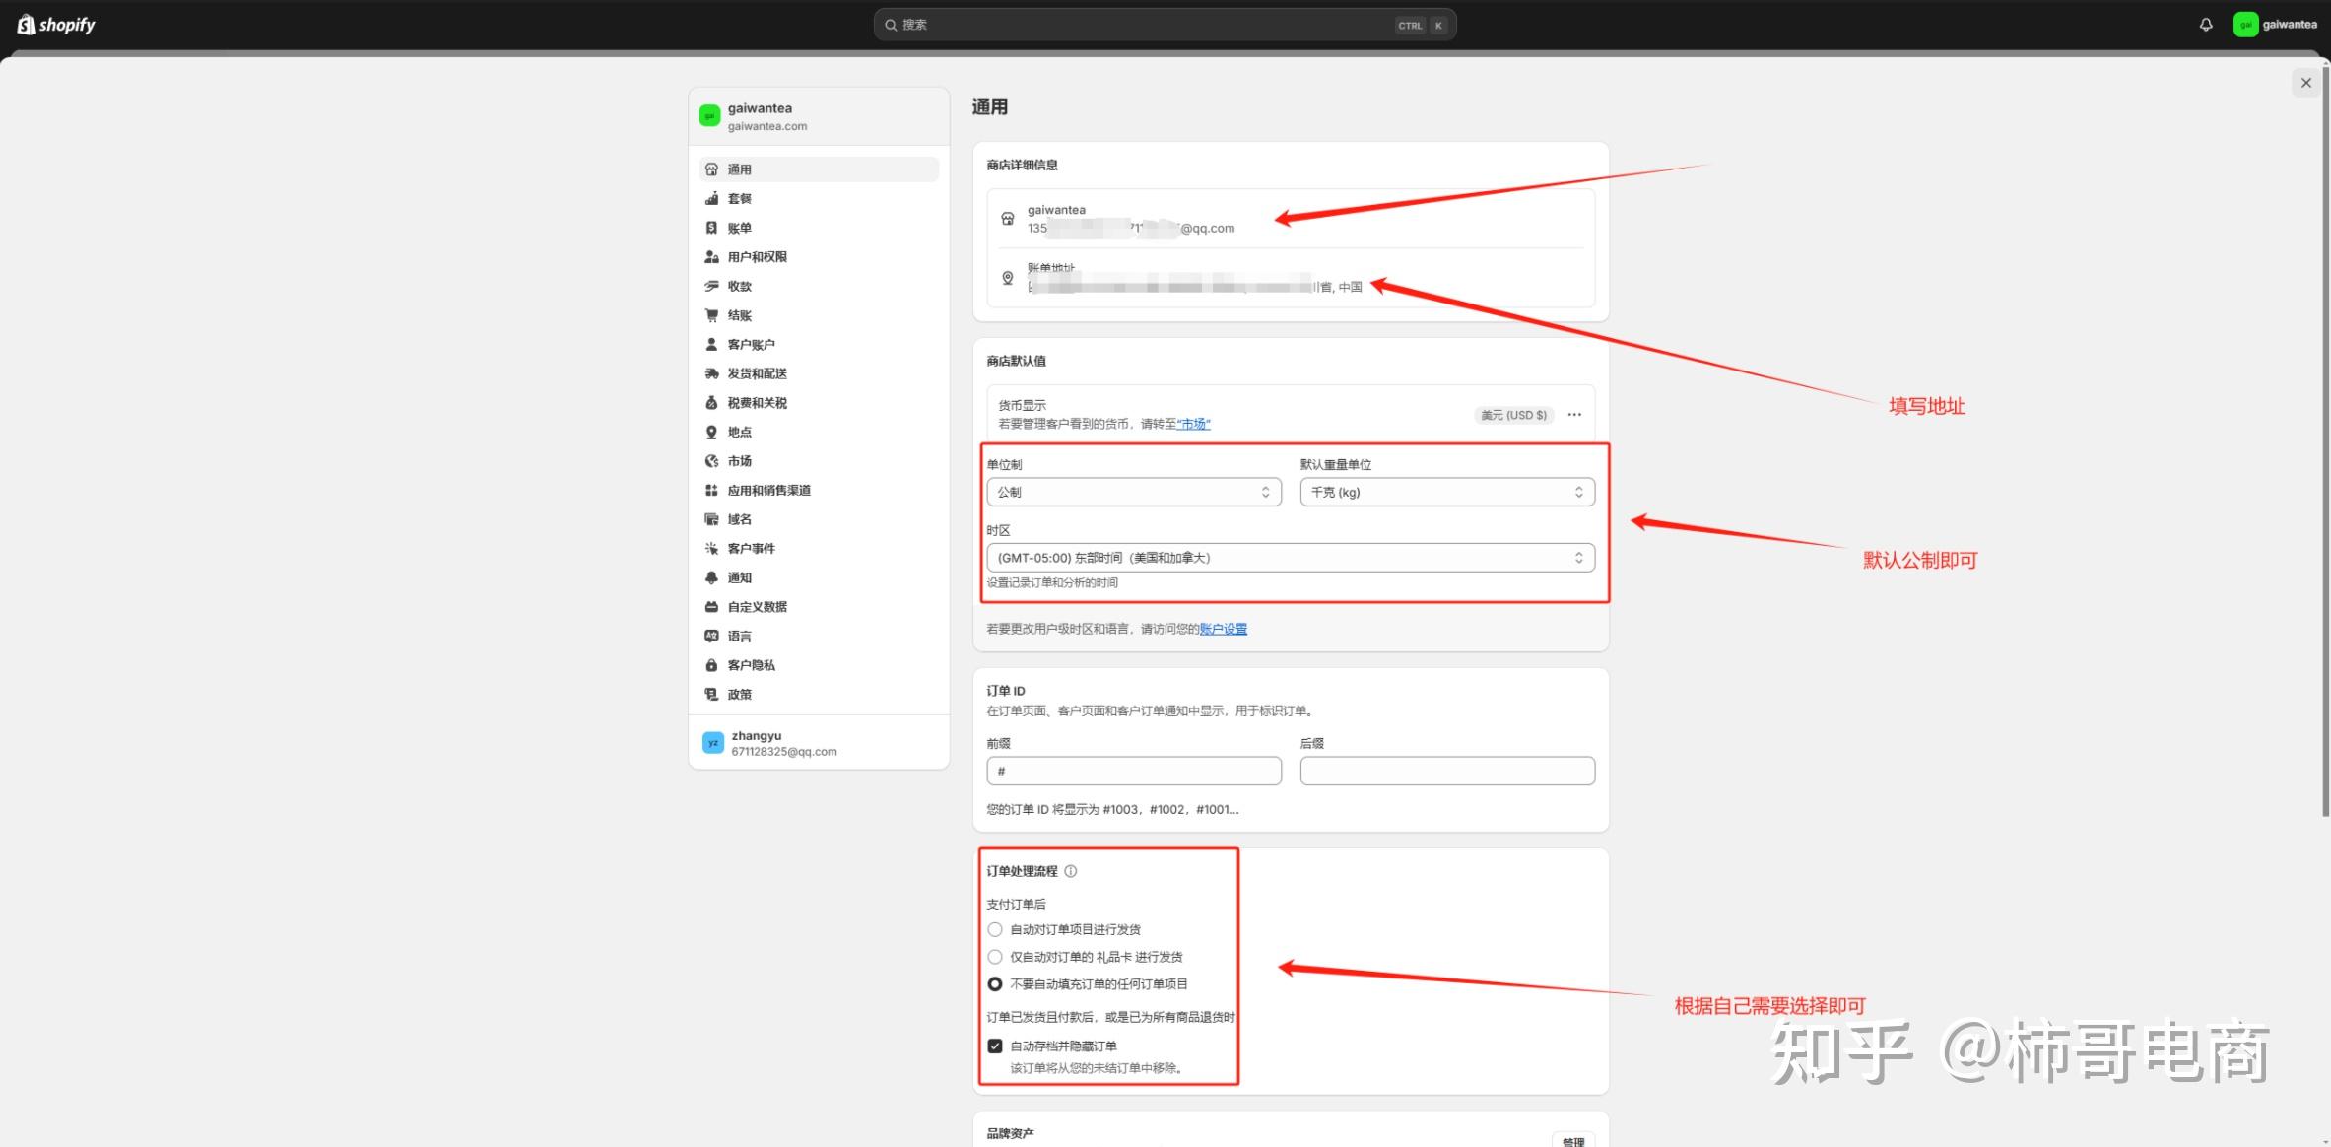2331x1147 pixels.
Task: Select 不要自动填充订单的任何订单项目 radio option
Action: 995,984
